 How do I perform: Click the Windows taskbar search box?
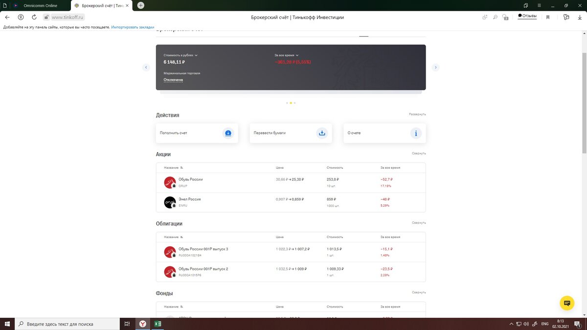[68, 324]
